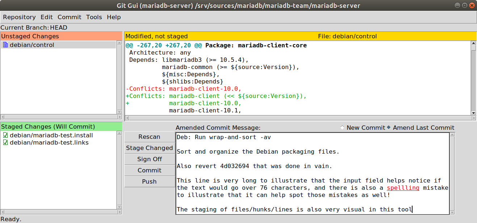The width and height of the screenshot is (477, 223).
Task: Open the Commit menu
Action: coord(69,17)
